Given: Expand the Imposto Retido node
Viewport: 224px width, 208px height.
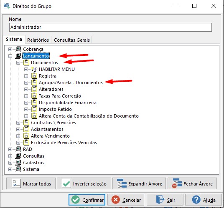Looking at the screenshot, I should pyautogui.click(x=26, y=109).
